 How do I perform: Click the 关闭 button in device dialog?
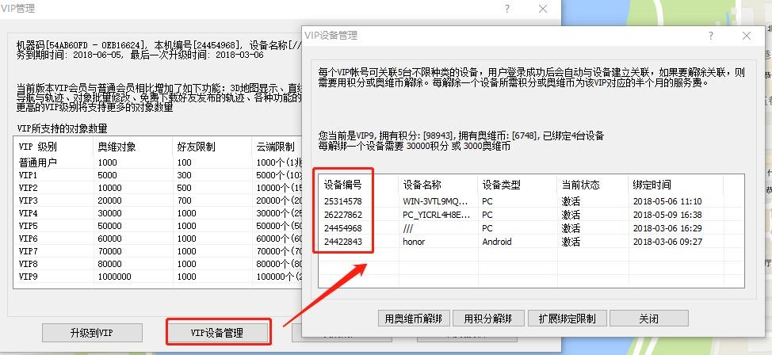pyautogui.click(x=648, y=318)
